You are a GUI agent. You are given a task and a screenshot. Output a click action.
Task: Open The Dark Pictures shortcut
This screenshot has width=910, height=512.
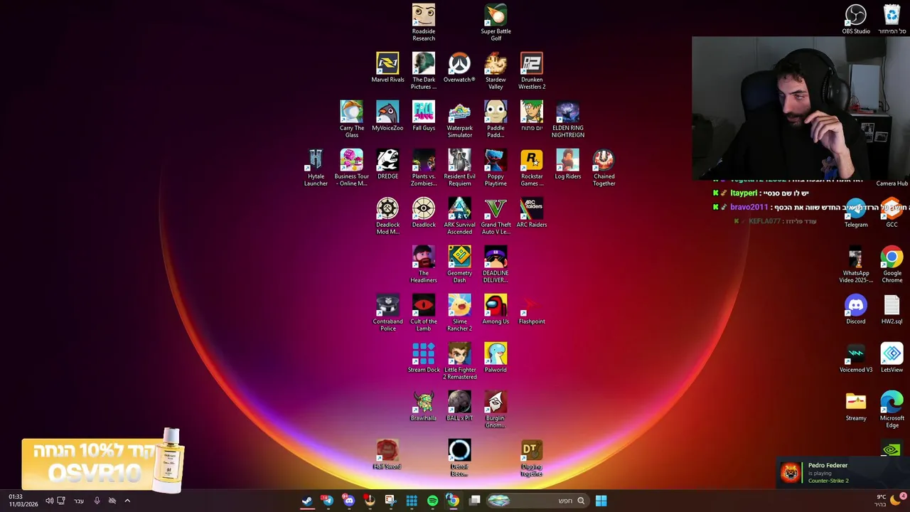tap(423, 71)
